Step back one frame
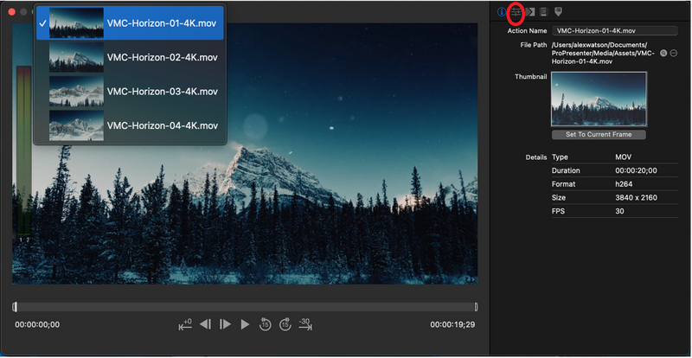This screenshot has height=358, width=692. tap(205, 324)
